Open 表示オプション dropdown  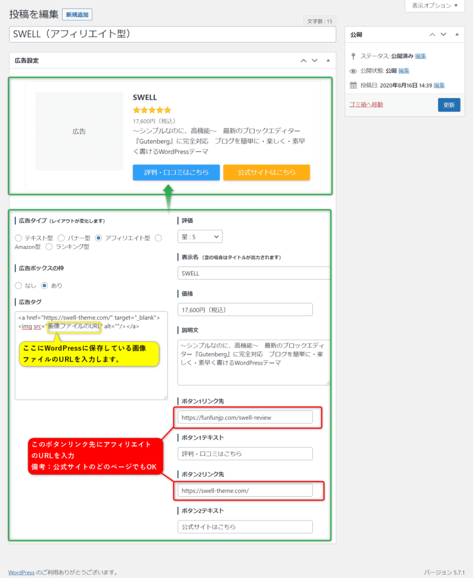click(435, 6)
